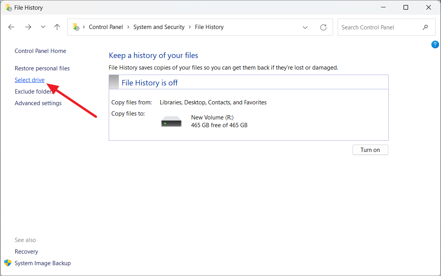Image resolution: width=441 pixels, height=276 pixels.
Task: Navigate to Control Panel breadcrumb
Action: [x=106, y=27]
